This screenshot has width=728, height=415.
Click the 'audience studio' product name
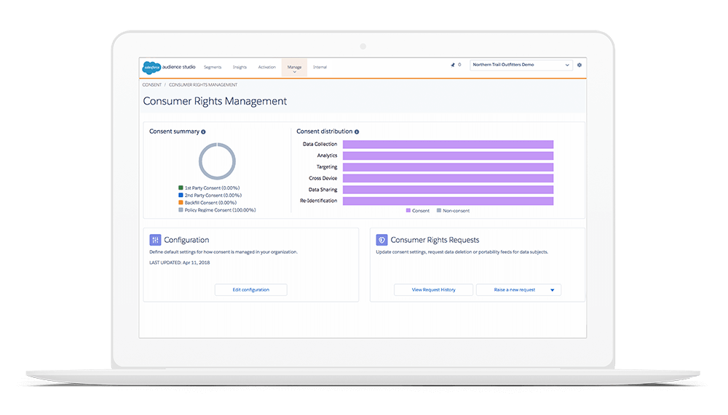point(179,68)
